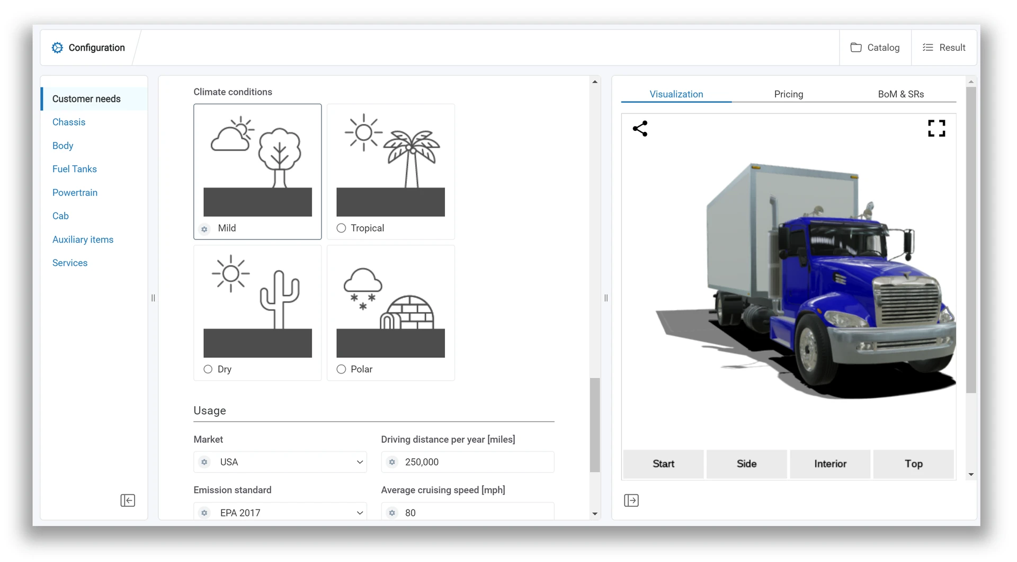Image resolution: width=1017 pixels, height=562 pixels.
Task: Expand visualization to fullscreen
Action: coord(936,128)
